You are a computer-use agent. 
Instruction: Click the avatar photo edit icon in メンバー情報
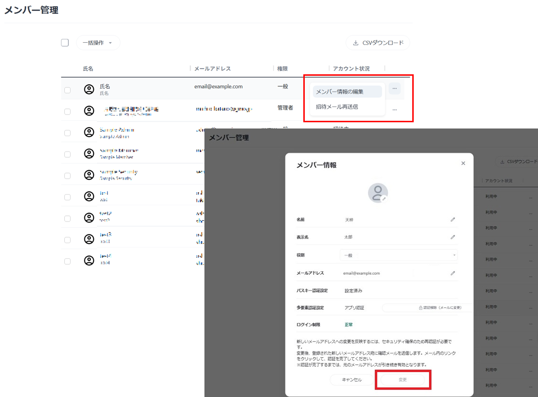coord(384,198)
